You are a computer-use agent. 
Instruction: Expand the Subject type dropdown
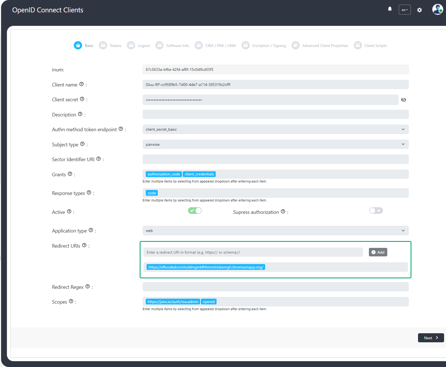275,144
